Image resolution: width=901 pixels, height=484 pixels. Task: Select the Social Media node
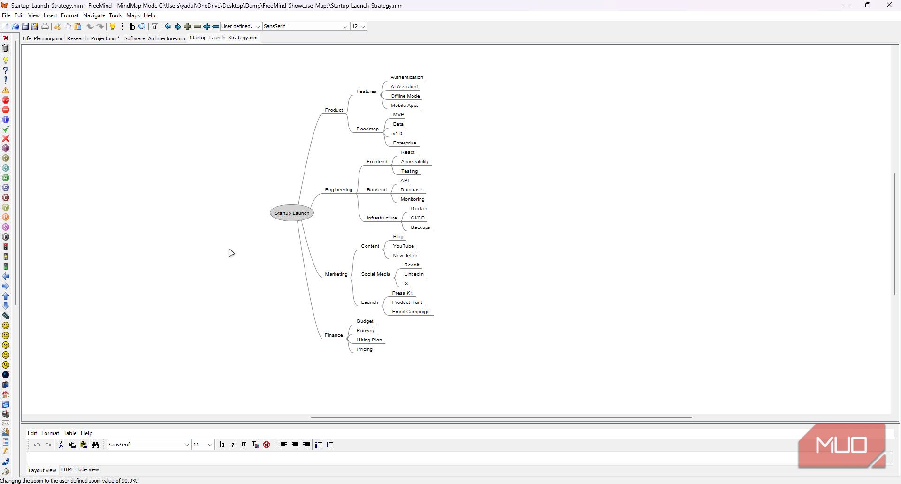coord(375,274)
